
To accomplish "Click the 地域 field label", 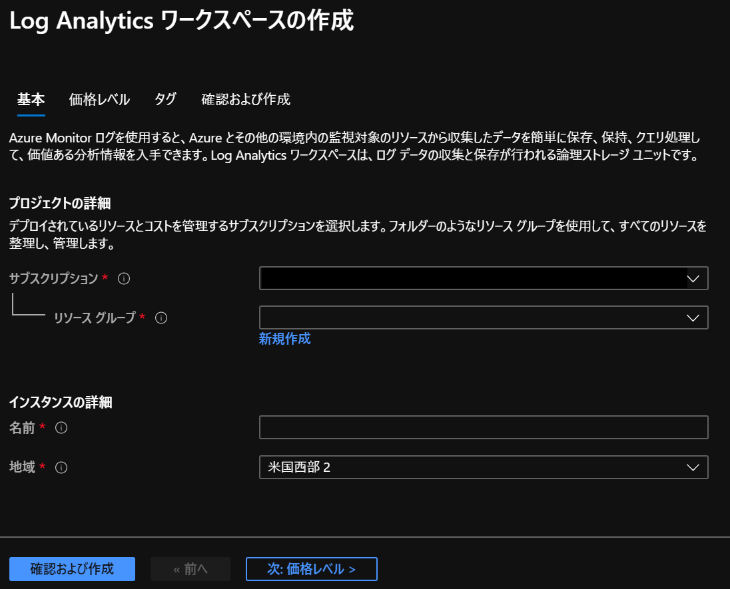I will point(22,467).
